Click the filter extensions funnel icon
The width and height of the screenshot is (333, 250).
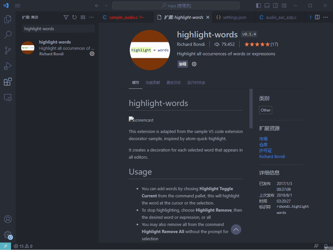(66, 17)
